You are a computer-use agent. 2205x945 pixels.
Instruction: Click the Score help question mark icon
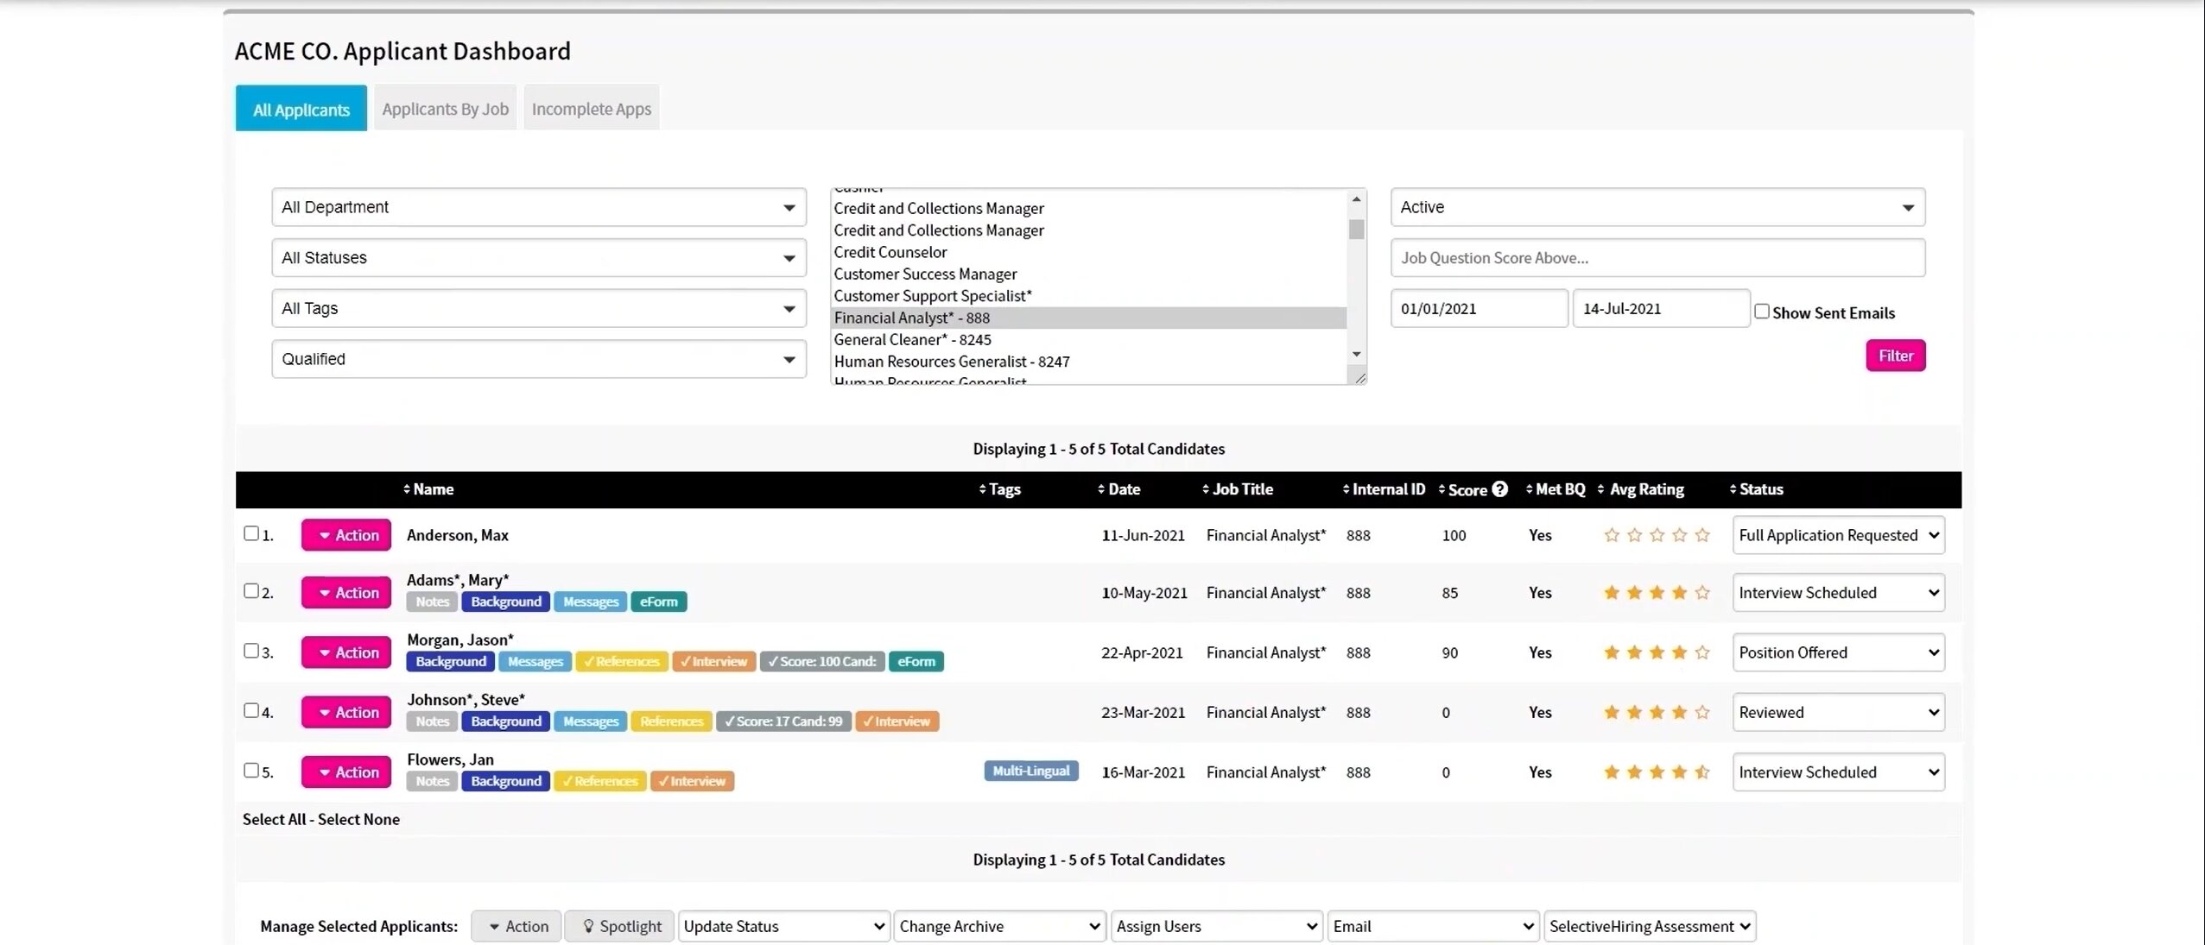(1500, 489)
